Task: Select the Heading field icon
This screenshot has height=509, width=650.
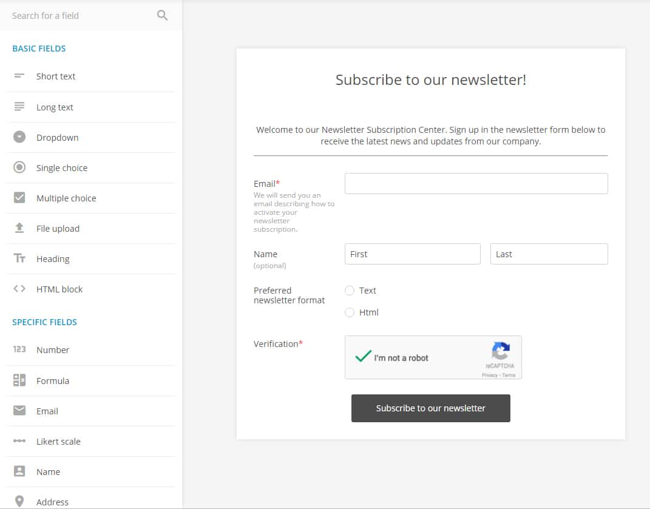Action: coord(21,258)
